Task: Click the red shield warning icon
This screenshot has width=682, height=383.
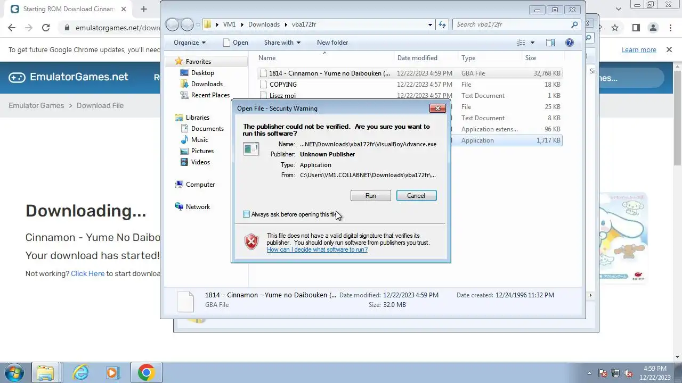Action: (251, 242)
